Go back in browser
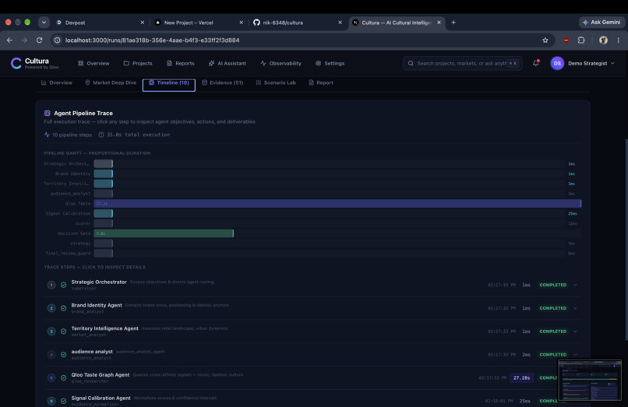The width and height of the screenshot is (628, 407). (9, 40)
